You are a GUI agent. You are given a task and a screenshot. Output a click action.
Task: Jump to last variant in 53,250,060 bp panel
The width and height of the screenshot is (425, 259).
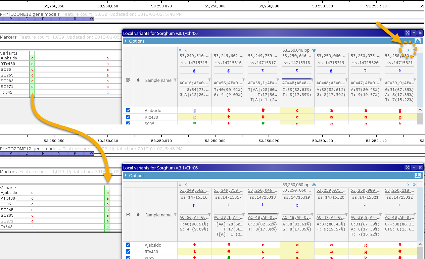(414, 185)
